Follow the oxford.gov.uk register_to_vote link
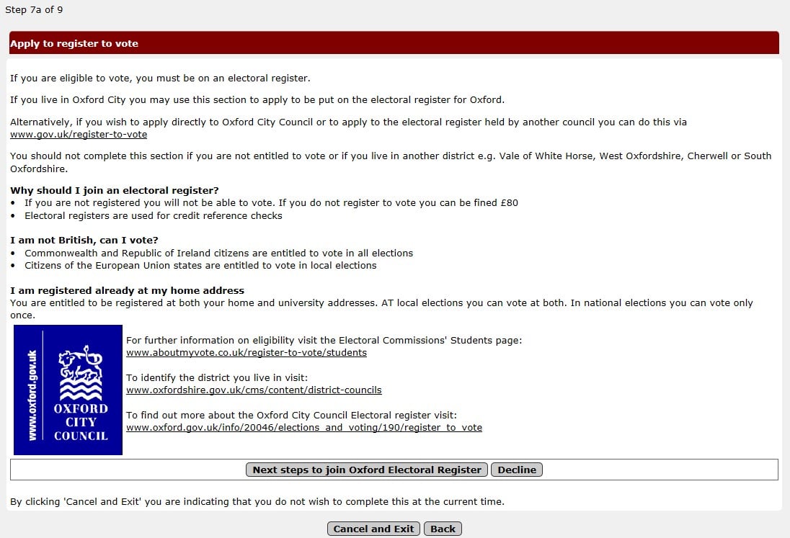 point(304,428)
